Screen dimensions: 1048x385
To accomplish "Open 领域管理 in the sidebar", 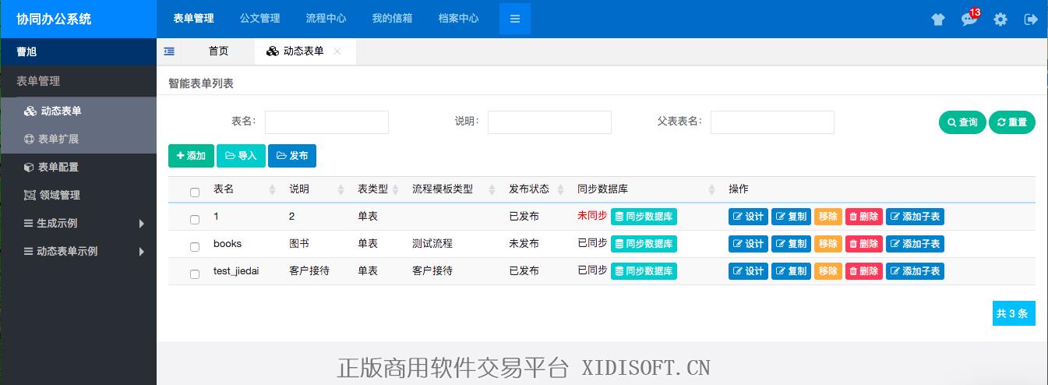I will (x=78, y=195).
